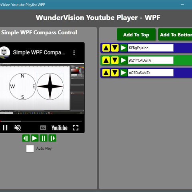Move oC3DuSahiZc down in the playlist
This screenshot has height=192, width=192.
point(115,73)
